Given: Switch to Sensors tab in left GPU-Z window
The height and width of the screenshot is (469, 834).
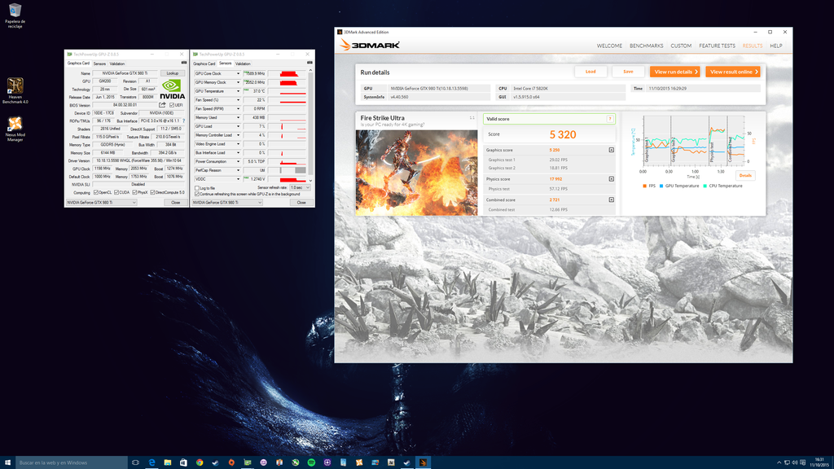Looking at the screenshot, I should tap(99, 64).
